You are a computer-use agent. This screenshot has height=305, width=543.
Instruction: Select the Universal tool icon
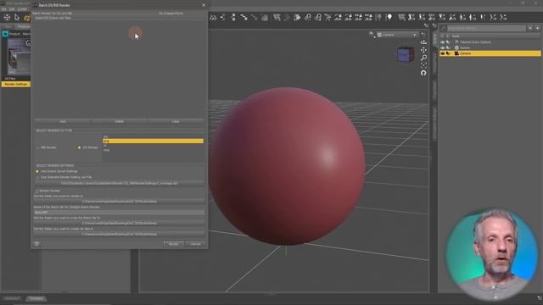[7, 17]
